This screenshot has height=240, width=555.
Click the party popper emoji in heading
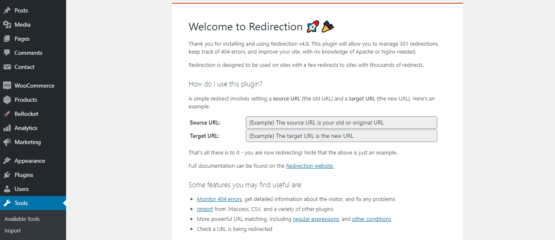point(328,27)
